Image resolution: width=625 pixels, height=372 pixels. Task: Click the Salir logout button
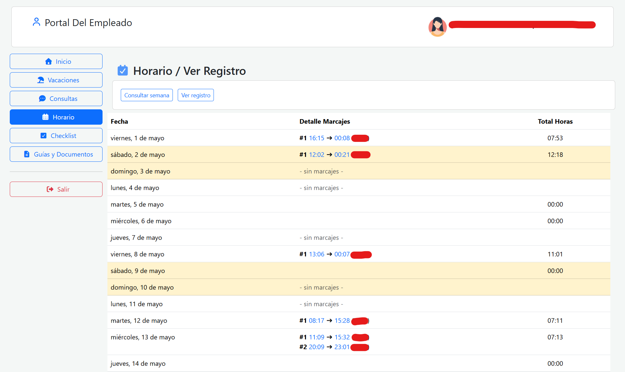point(56,189)
